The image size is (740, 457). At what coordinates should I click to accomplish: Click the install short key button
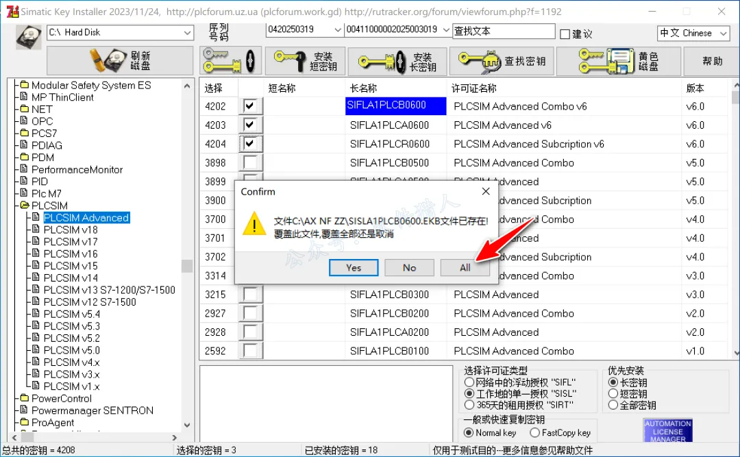coord(306,61)
